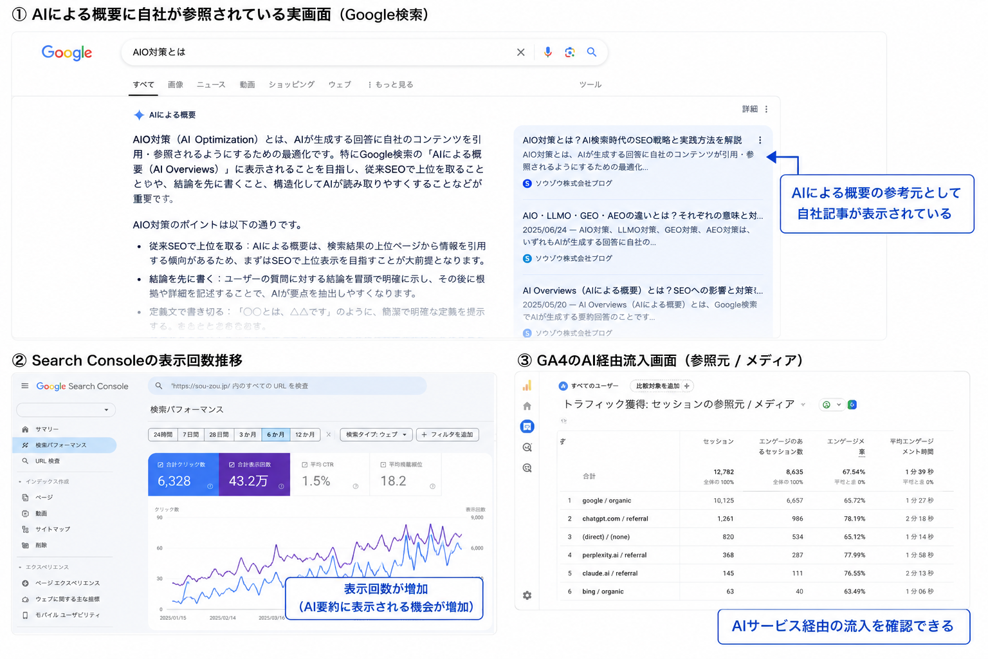Click the GA4 insights icon right of the report title
The height and width of the screenshot is (659, 988).
pos(852,405)
